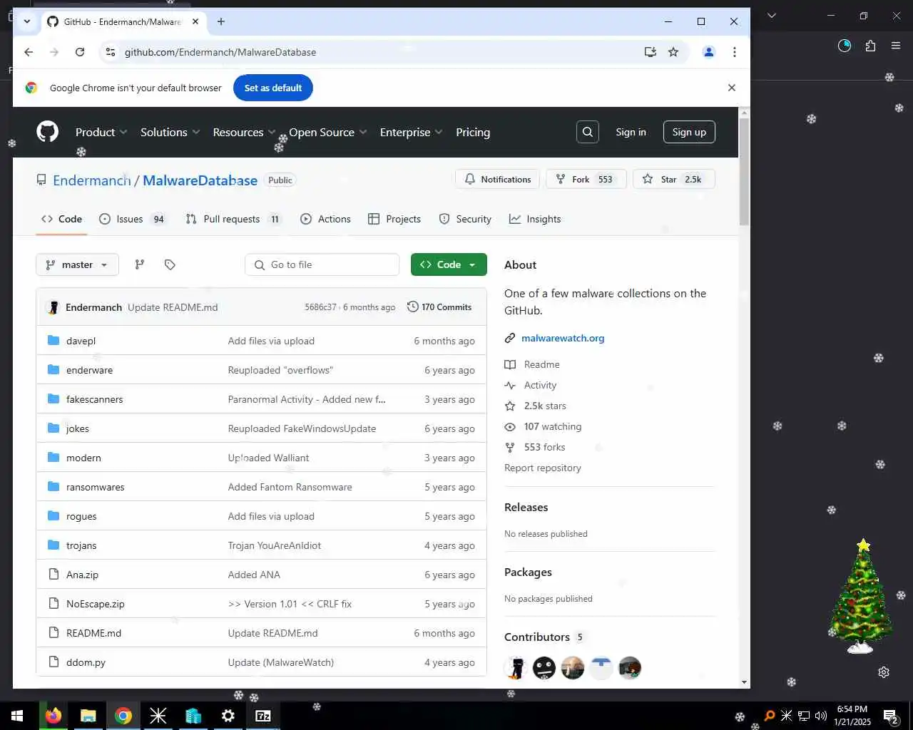Open notification center in system tray

[890, 716]
